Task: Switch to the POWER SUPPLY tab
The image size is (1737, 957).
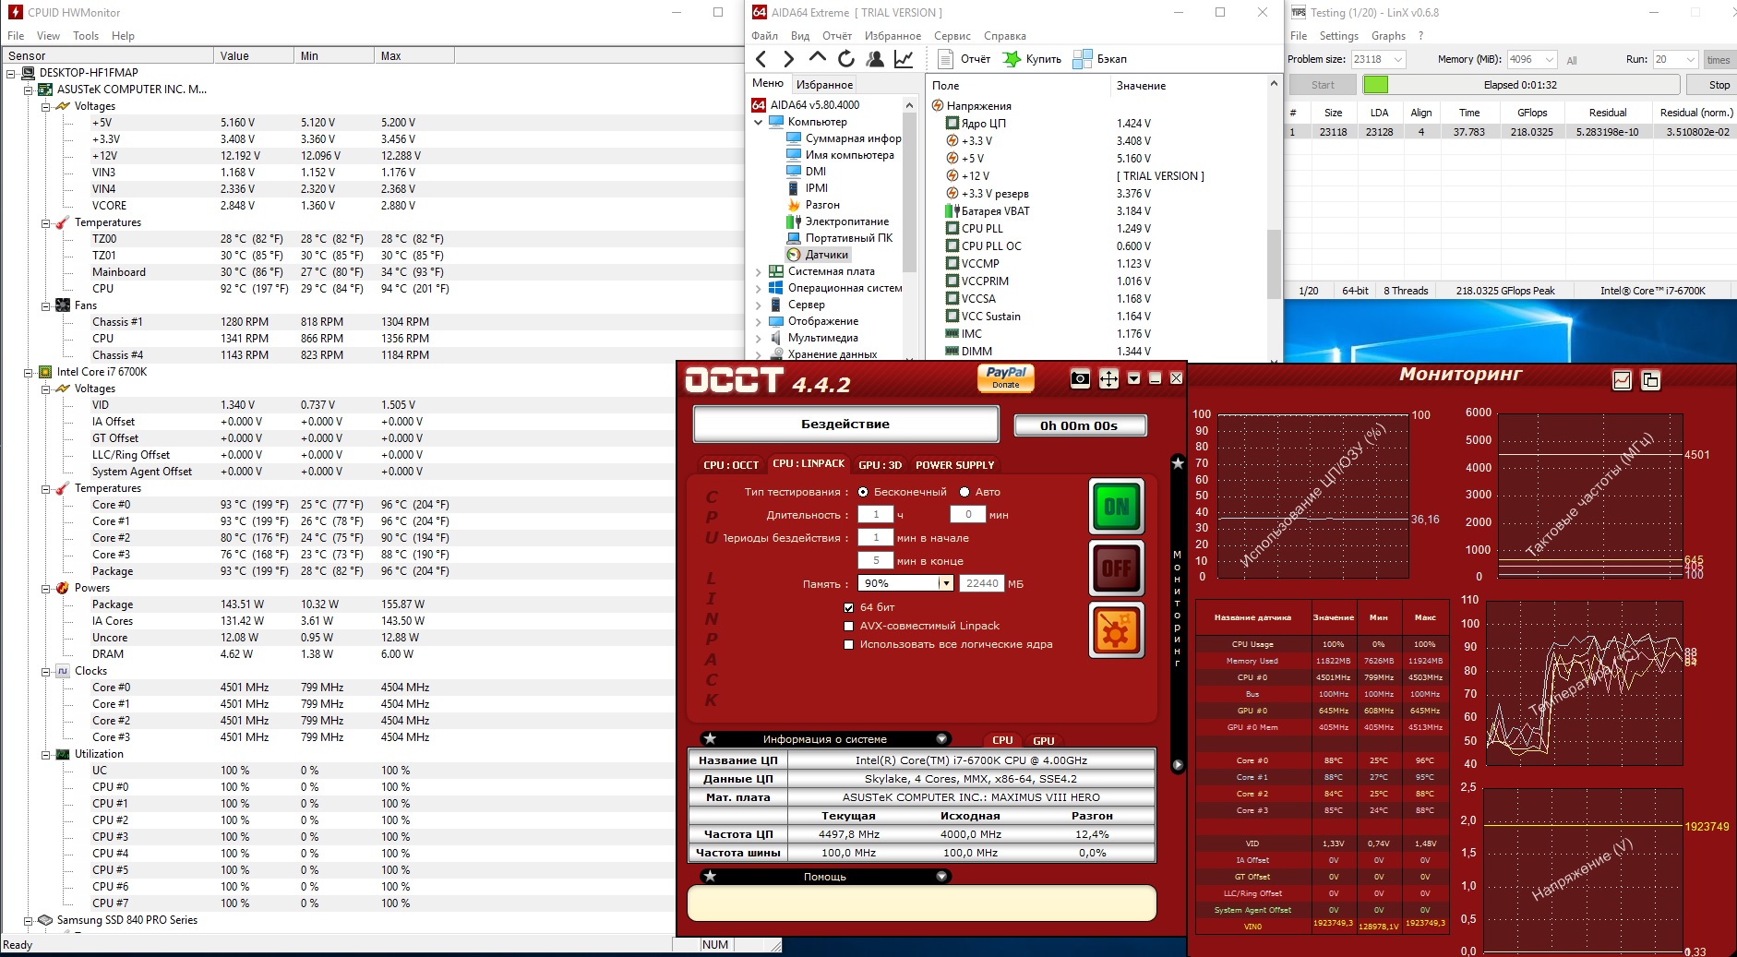Action: pyautogui.click(x=954, y=465)
